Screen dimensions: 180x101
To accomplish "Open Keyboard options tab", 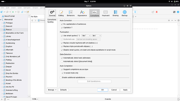I will coord(106,13).
